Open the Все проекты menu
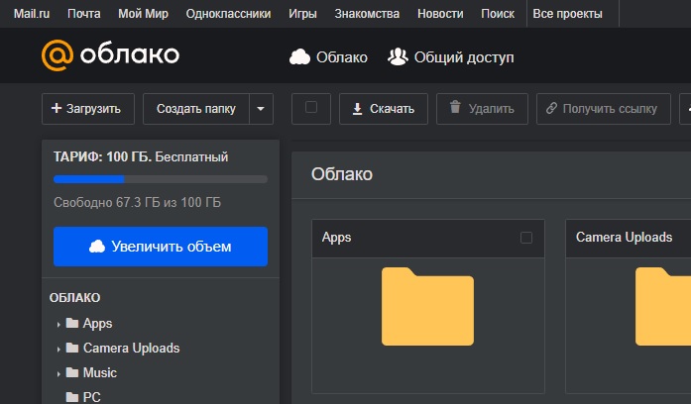 567,14
